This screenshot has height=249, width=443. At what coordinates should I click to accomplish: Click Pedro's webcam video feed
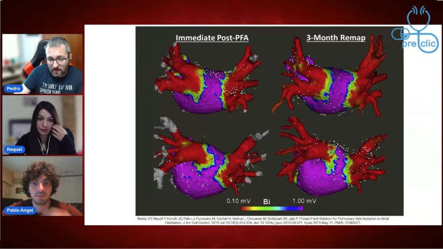[42, 64]
